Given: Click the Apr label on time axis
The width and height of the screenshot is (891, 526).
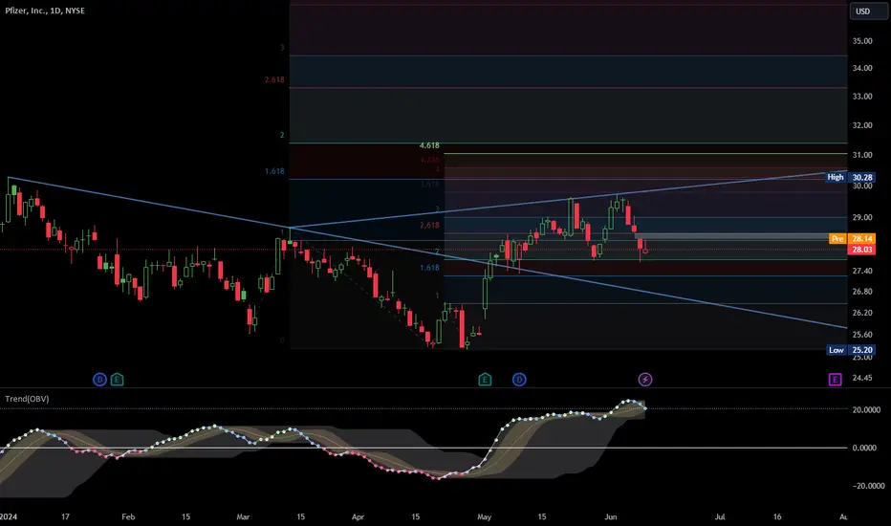Looking at the screenshot, I should 358,516.
